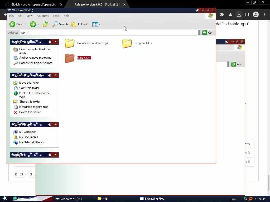Switch to GitHub python-openapi browser tab
The height and width of the screenshot is (202, 270).
click(33, 4)
